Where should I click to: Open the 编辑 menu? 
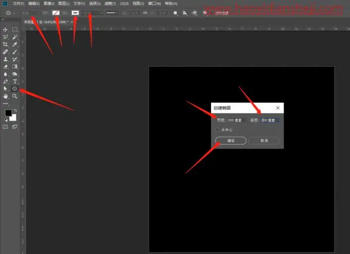point(34,3)
